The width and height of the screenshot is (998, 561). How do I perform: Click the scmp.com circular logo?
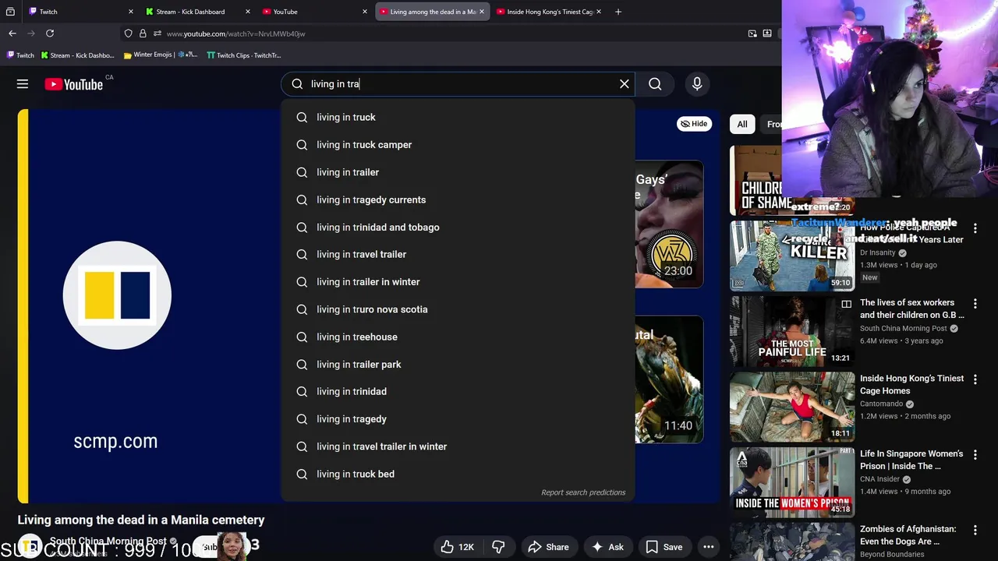coord(117,295)
